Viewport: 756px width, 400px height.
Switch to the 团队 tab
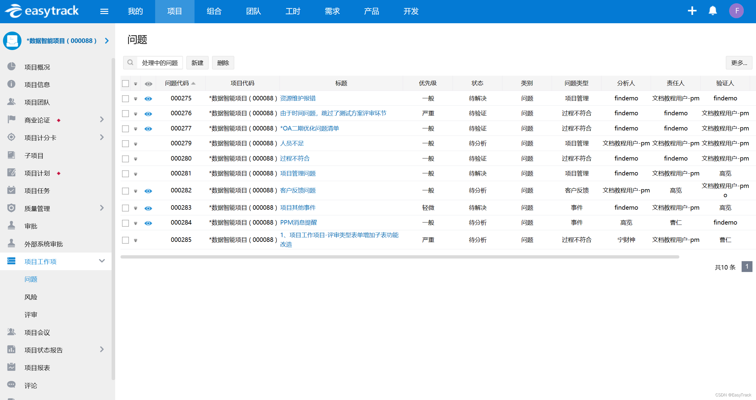tap(253, 11)
